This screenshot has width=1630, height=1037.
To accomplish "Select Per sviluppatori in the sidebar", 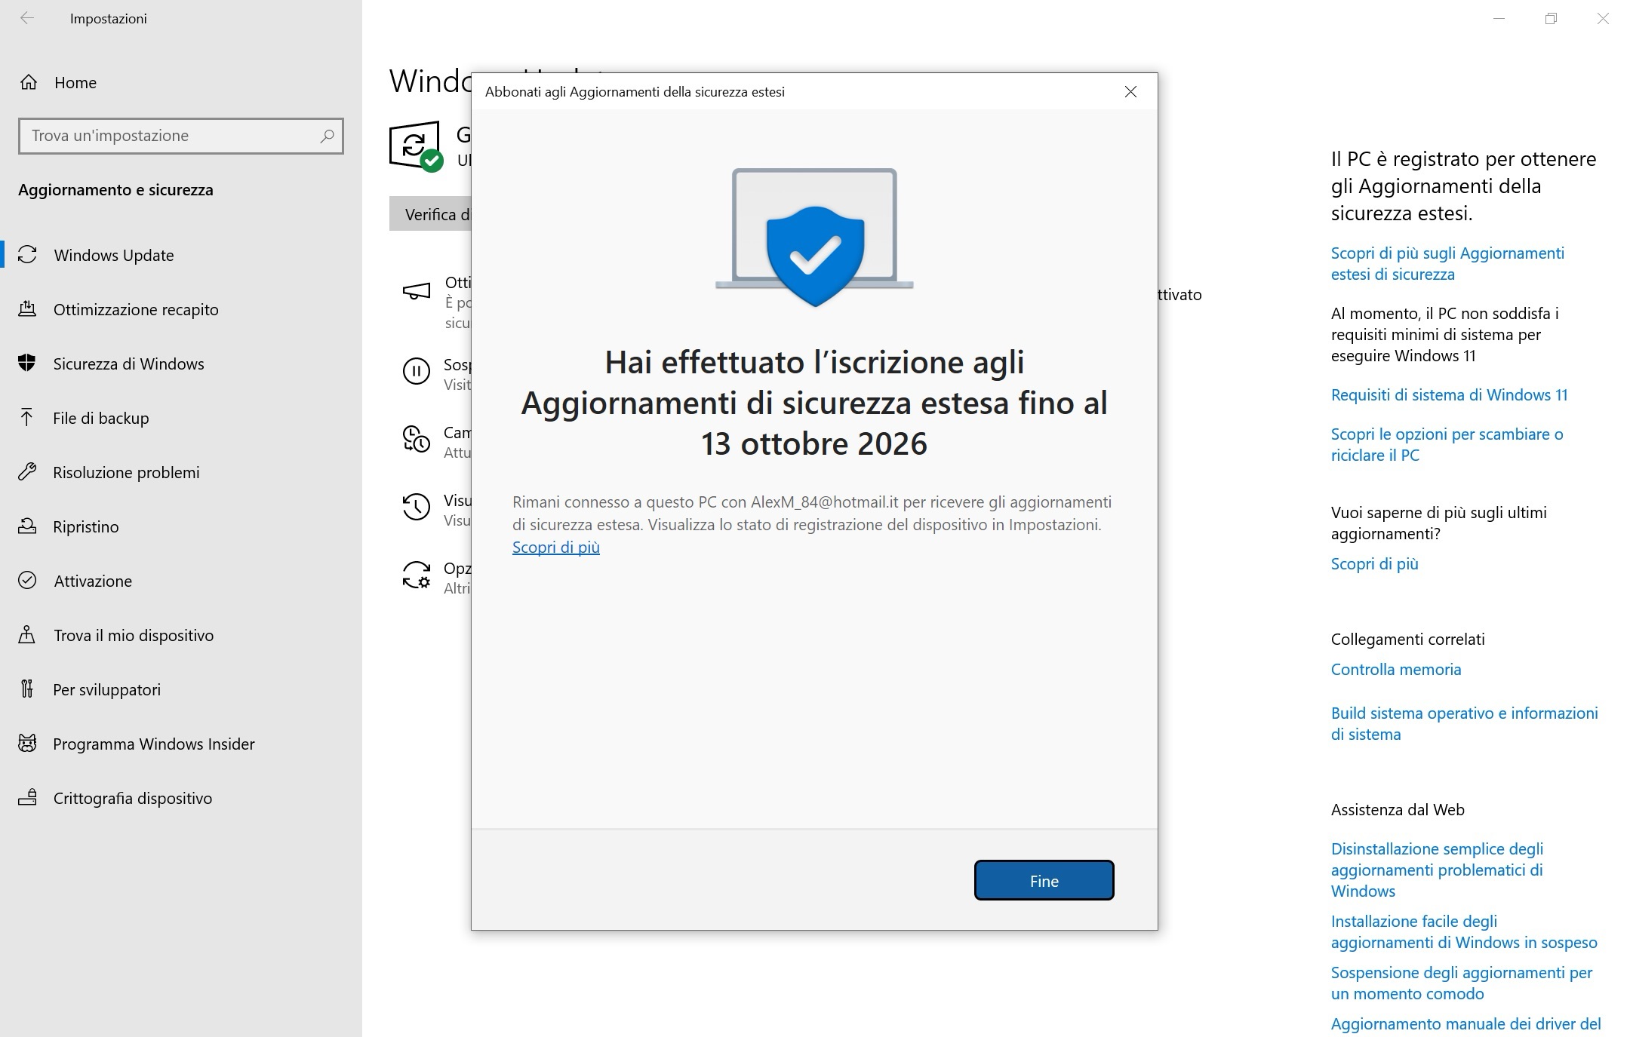I will click(106, 689).
